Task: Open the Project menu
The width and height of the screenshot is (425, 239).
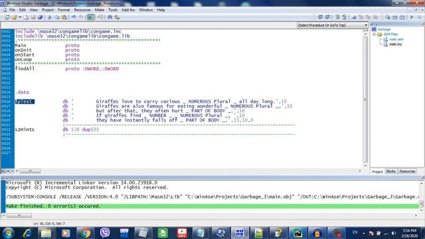Action: pos(48,10)
